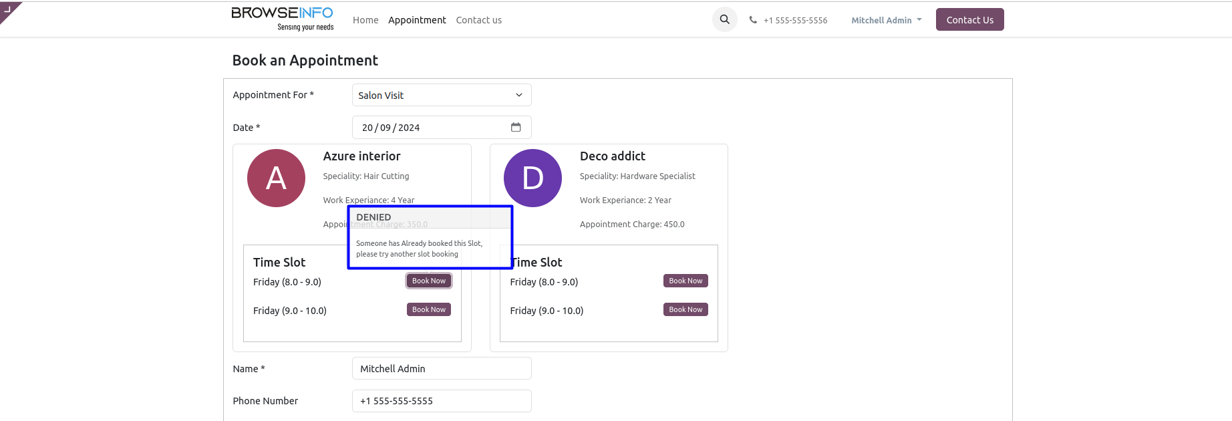Book Deco addict Friday 9.0-10.0 slot
Screen dimensions: 1232x421
[x=685, y=309]
